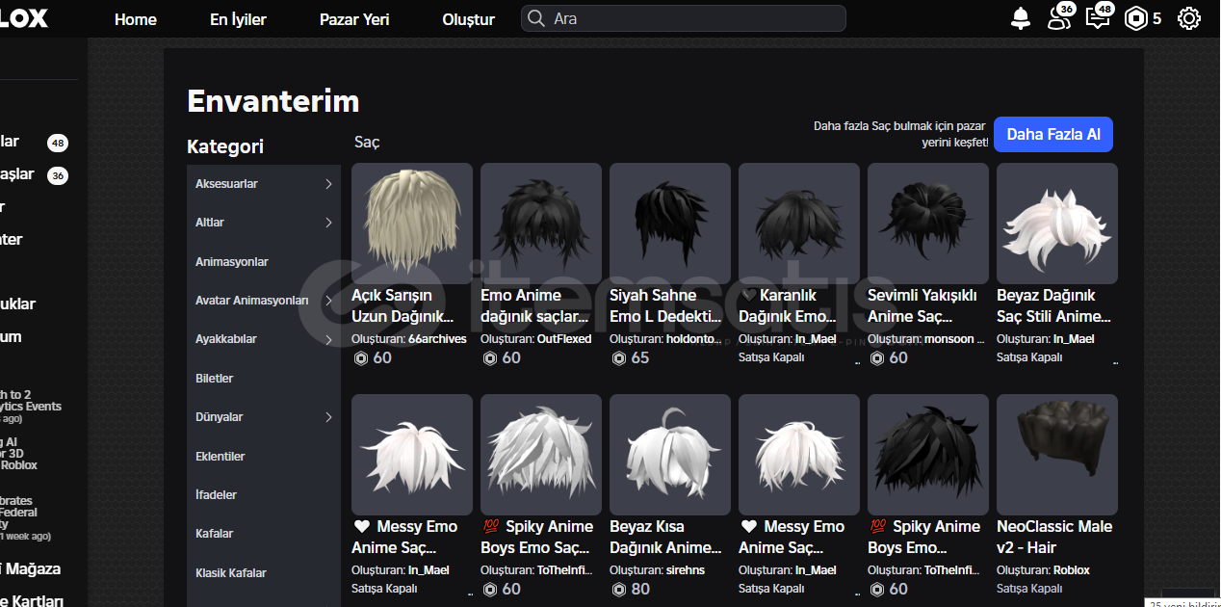This screenshot has height=607, width=1221.
Task: Open the Oluştur tab
Action: coord(469,19)
